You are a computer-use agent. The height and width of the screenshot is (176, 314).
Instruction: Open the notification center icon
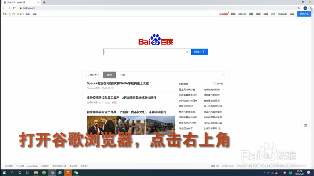[x=309, y=173]
